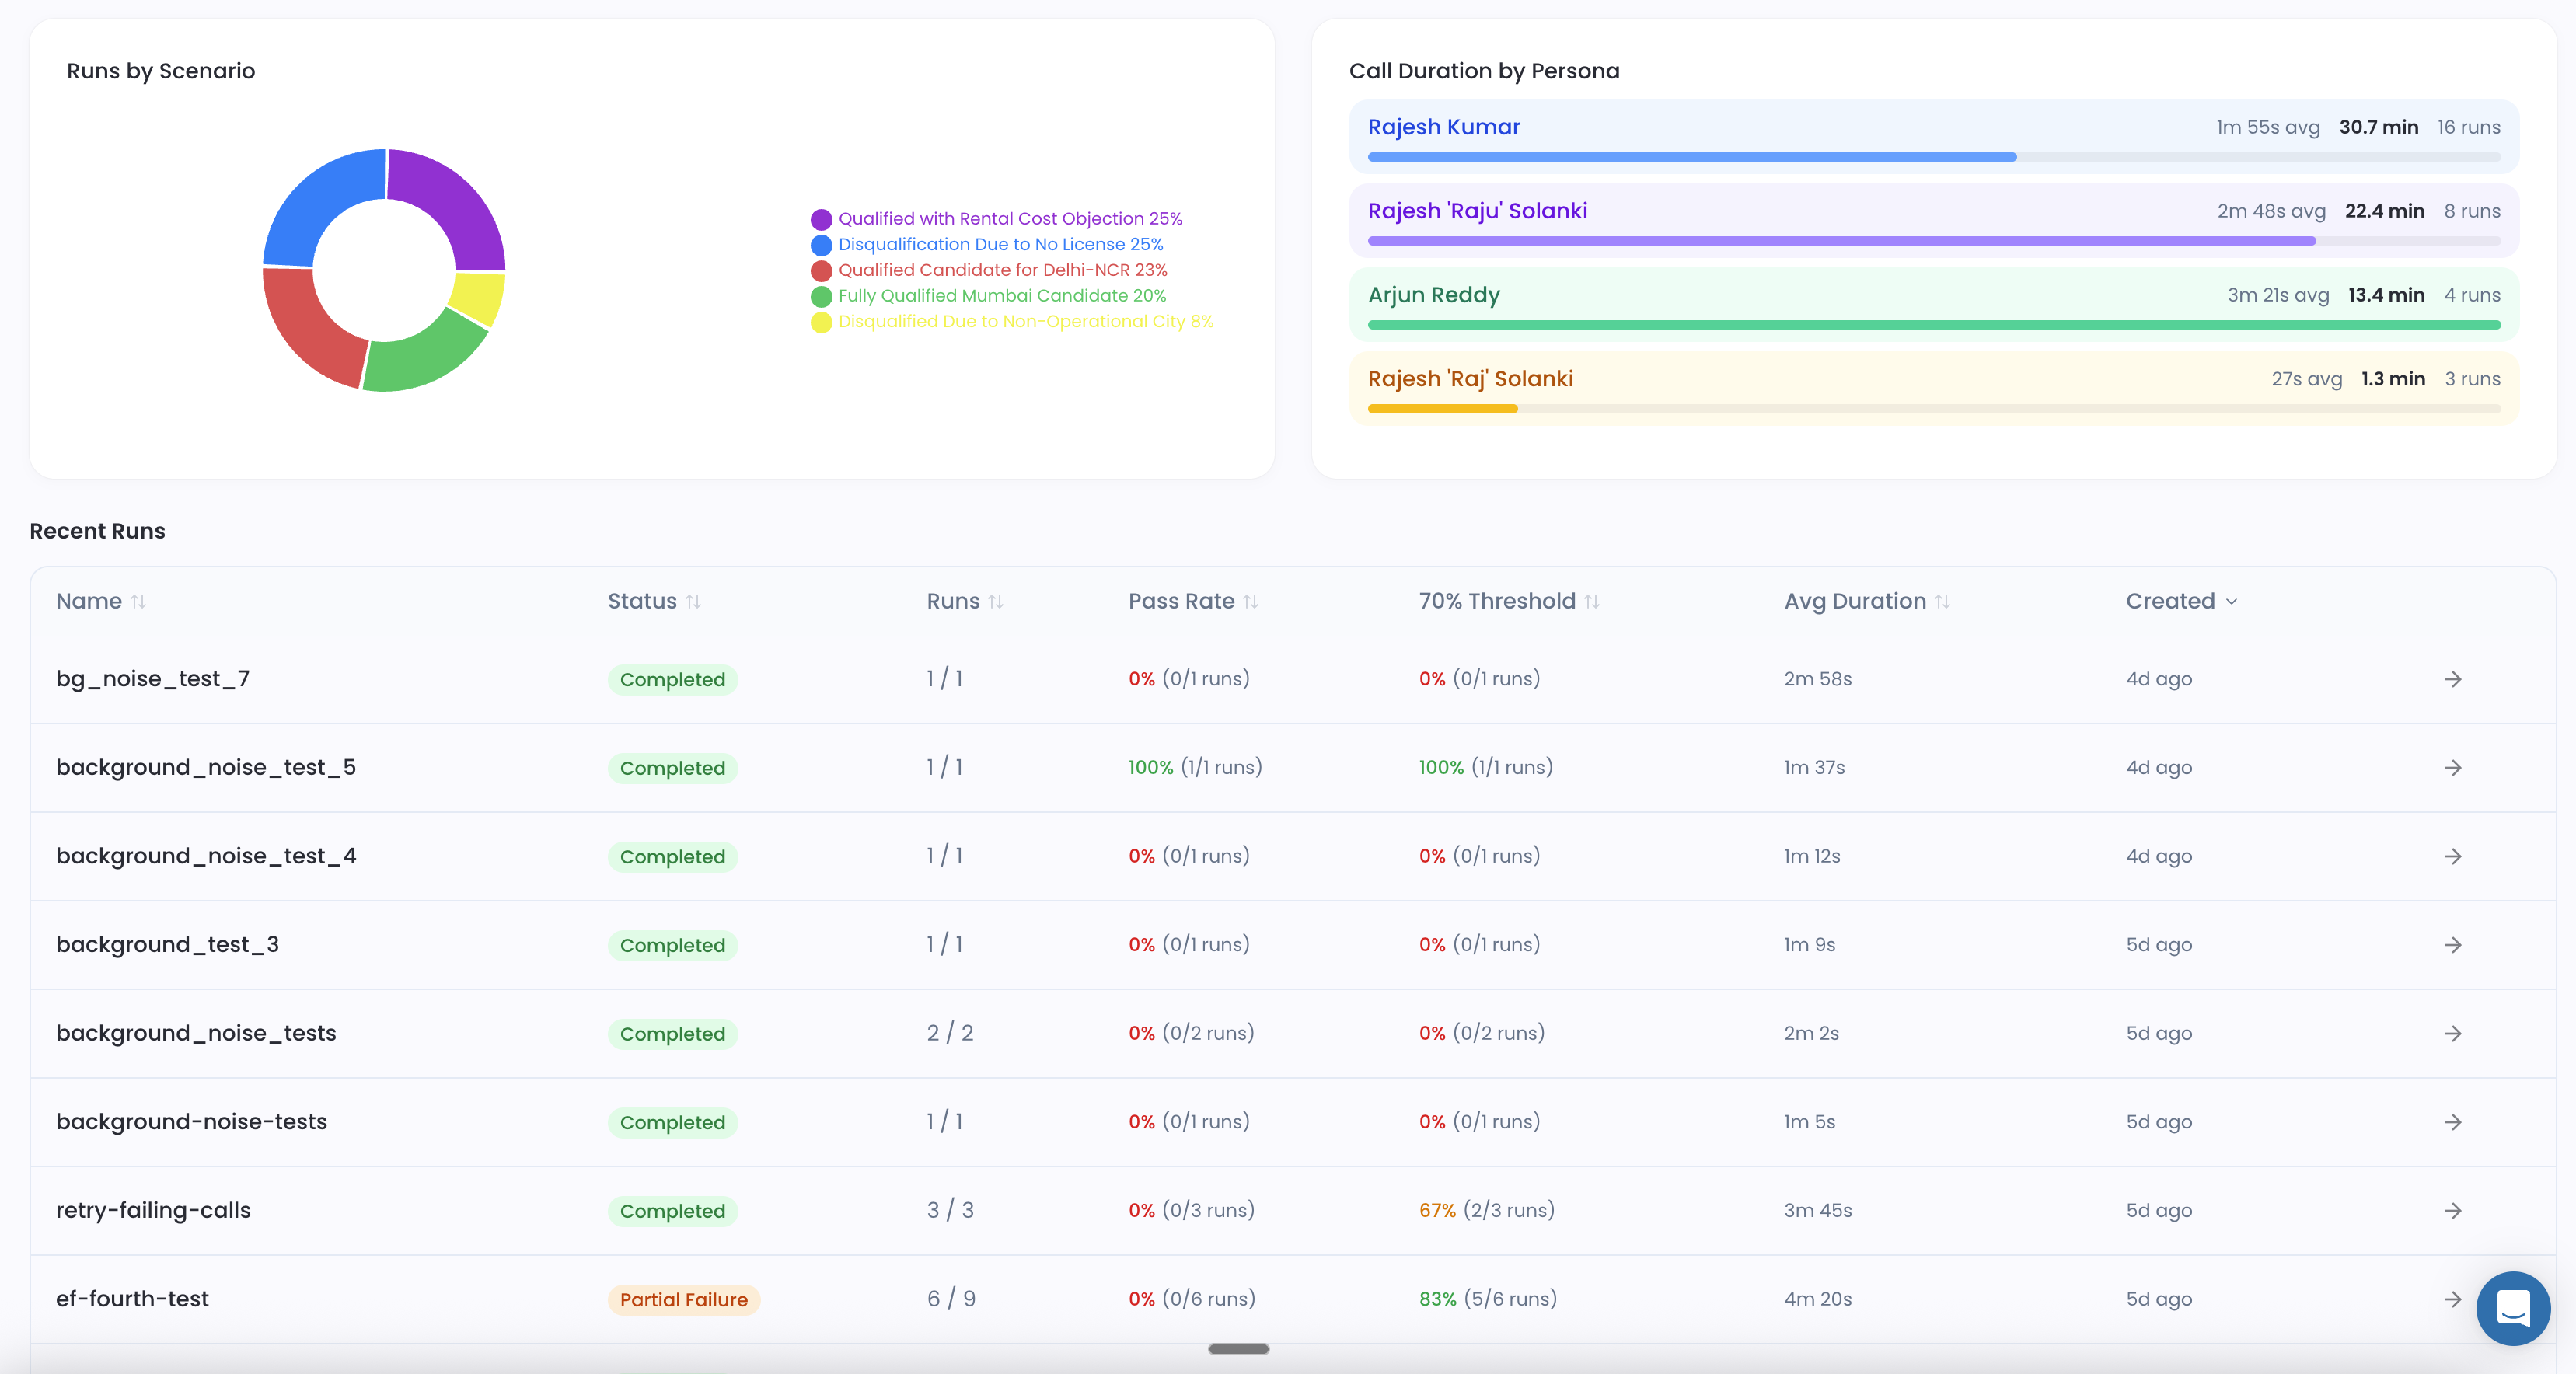The image size is (2576, 1374).
Task: Click purple Rental Cost Objection legend dot
Action: tap(821, 220)
